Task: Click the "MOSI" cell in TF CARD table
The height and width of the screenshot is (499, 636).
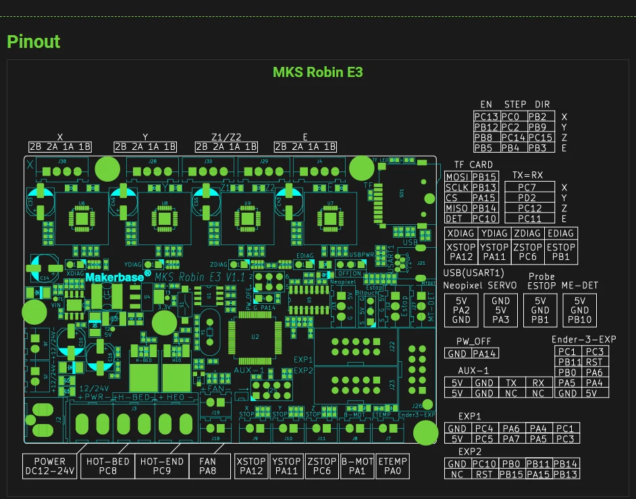Action: (458, 177)
